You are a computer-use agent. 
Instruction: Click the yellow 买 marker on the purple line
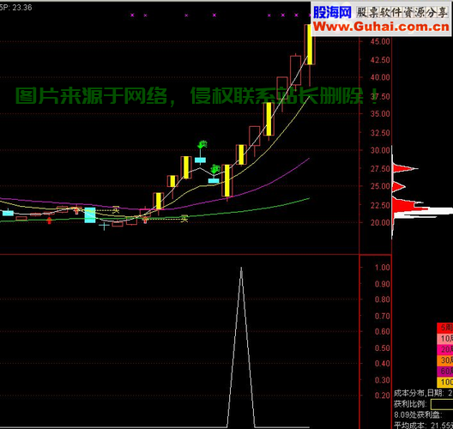tap(116, 209)
